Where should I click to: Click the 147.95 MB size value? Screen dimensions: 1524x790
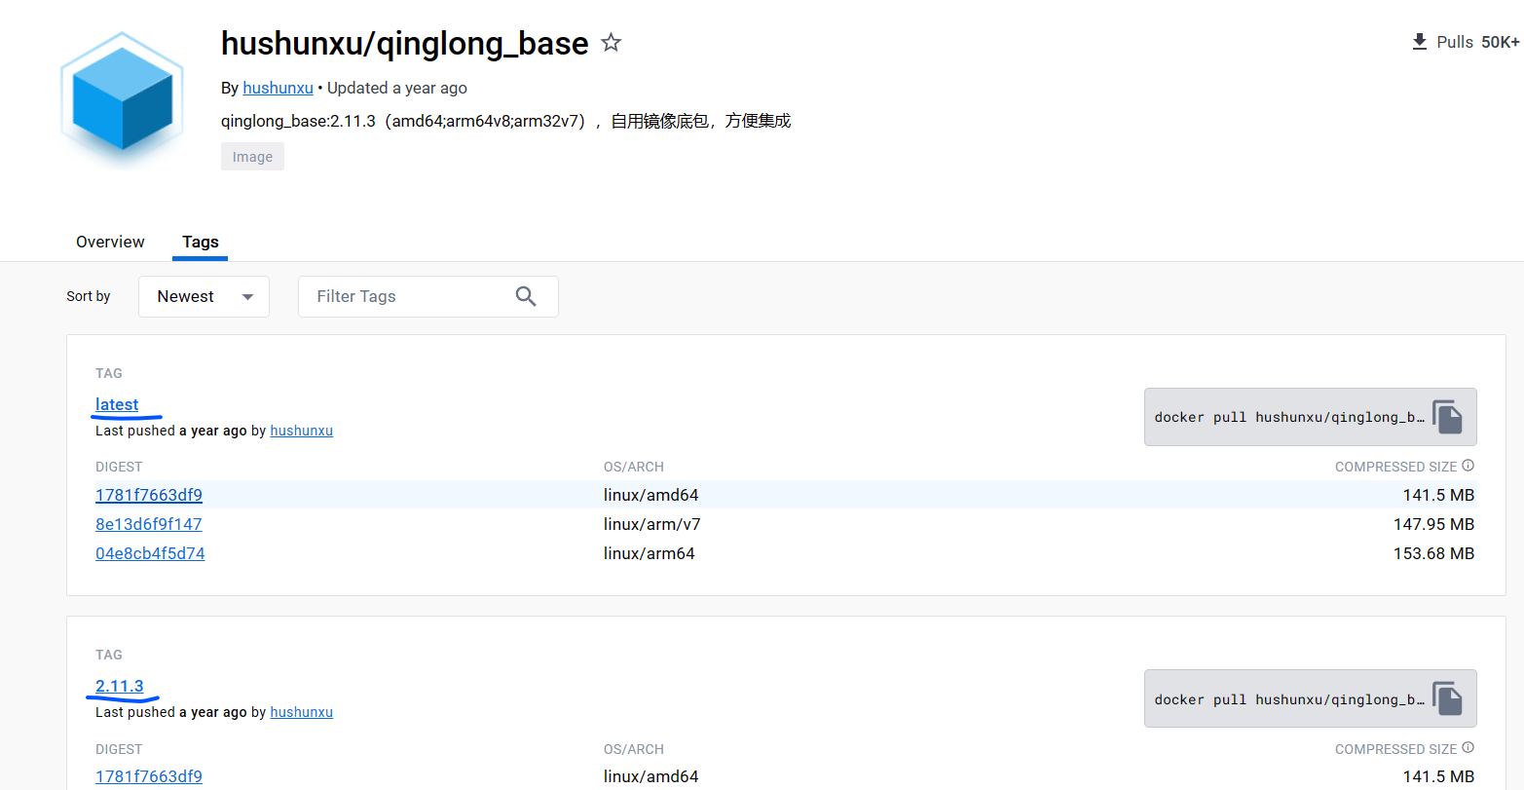point(1433,524)
